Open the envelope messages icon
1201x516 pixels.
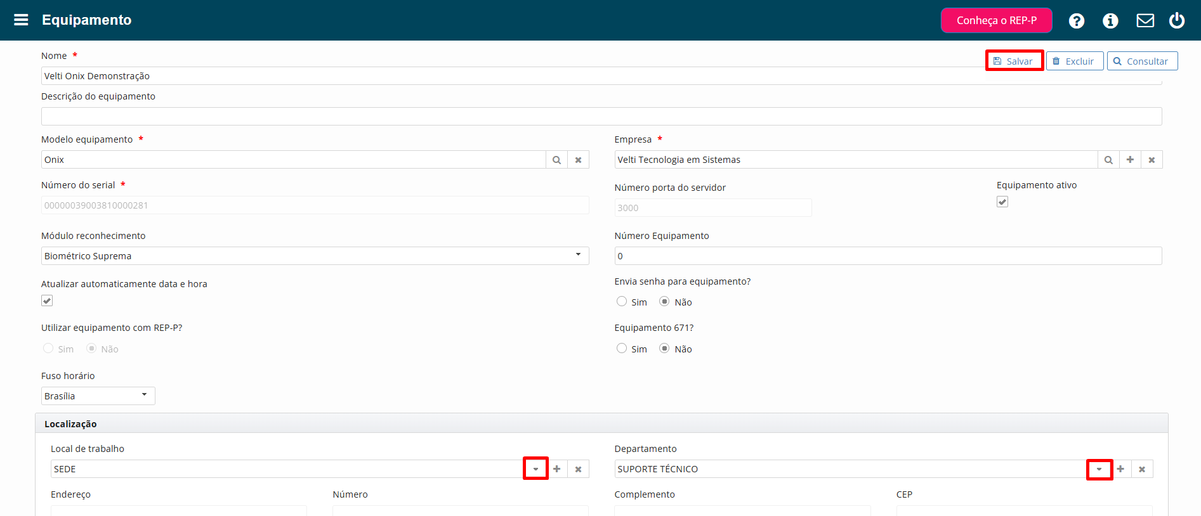click(x=1145, y=21)
